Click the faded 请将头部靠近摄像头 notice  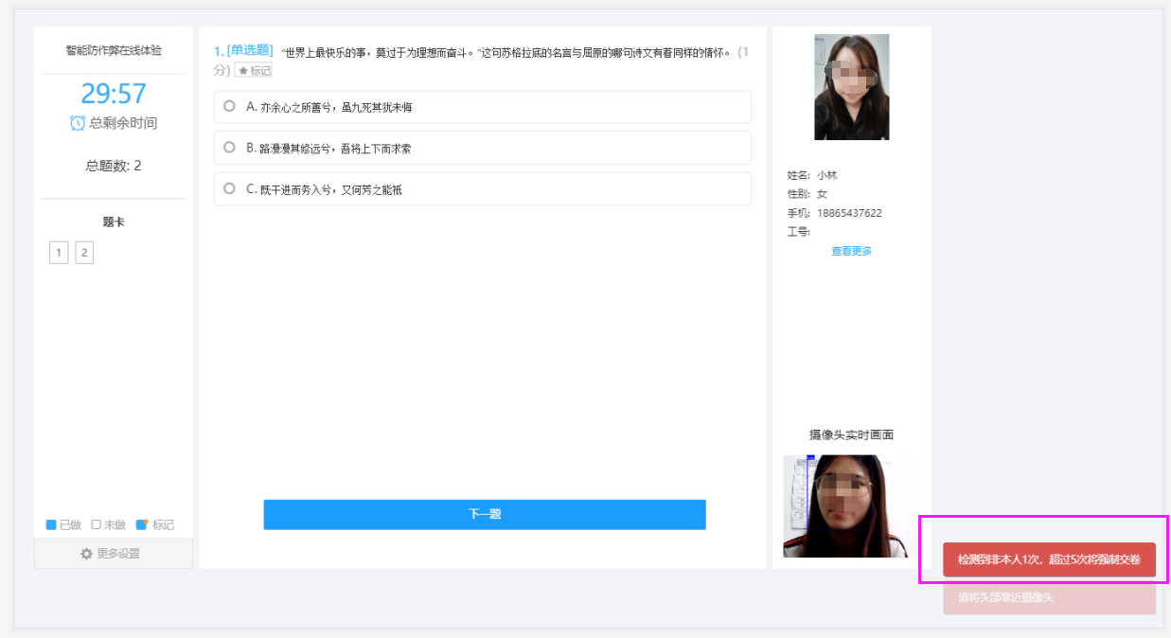(x=1049, y=597)
